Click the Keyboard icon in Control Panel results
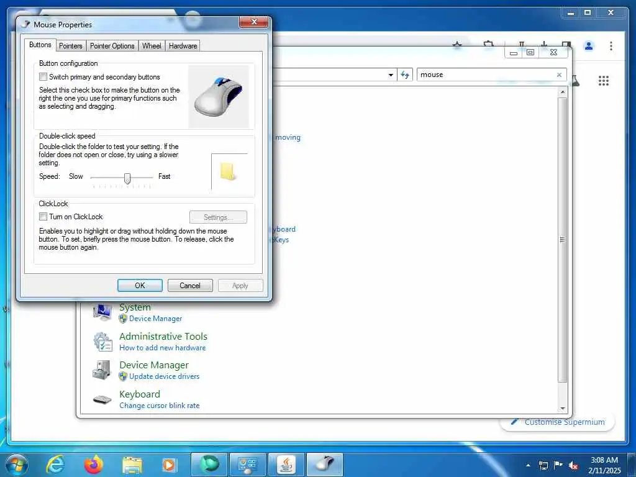636x477 pixels. (x=102, y=399)
